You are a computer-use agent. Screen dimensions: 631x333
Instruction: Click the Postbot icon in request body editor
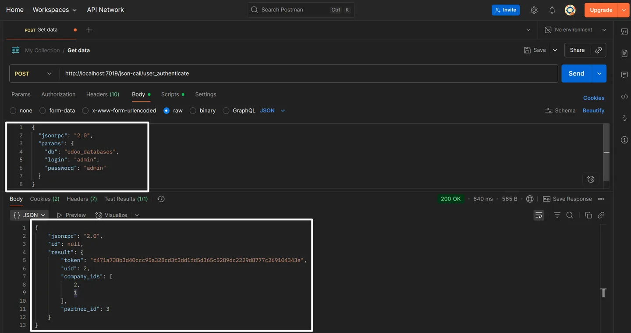pyautogui.click(x=591, y=179)
